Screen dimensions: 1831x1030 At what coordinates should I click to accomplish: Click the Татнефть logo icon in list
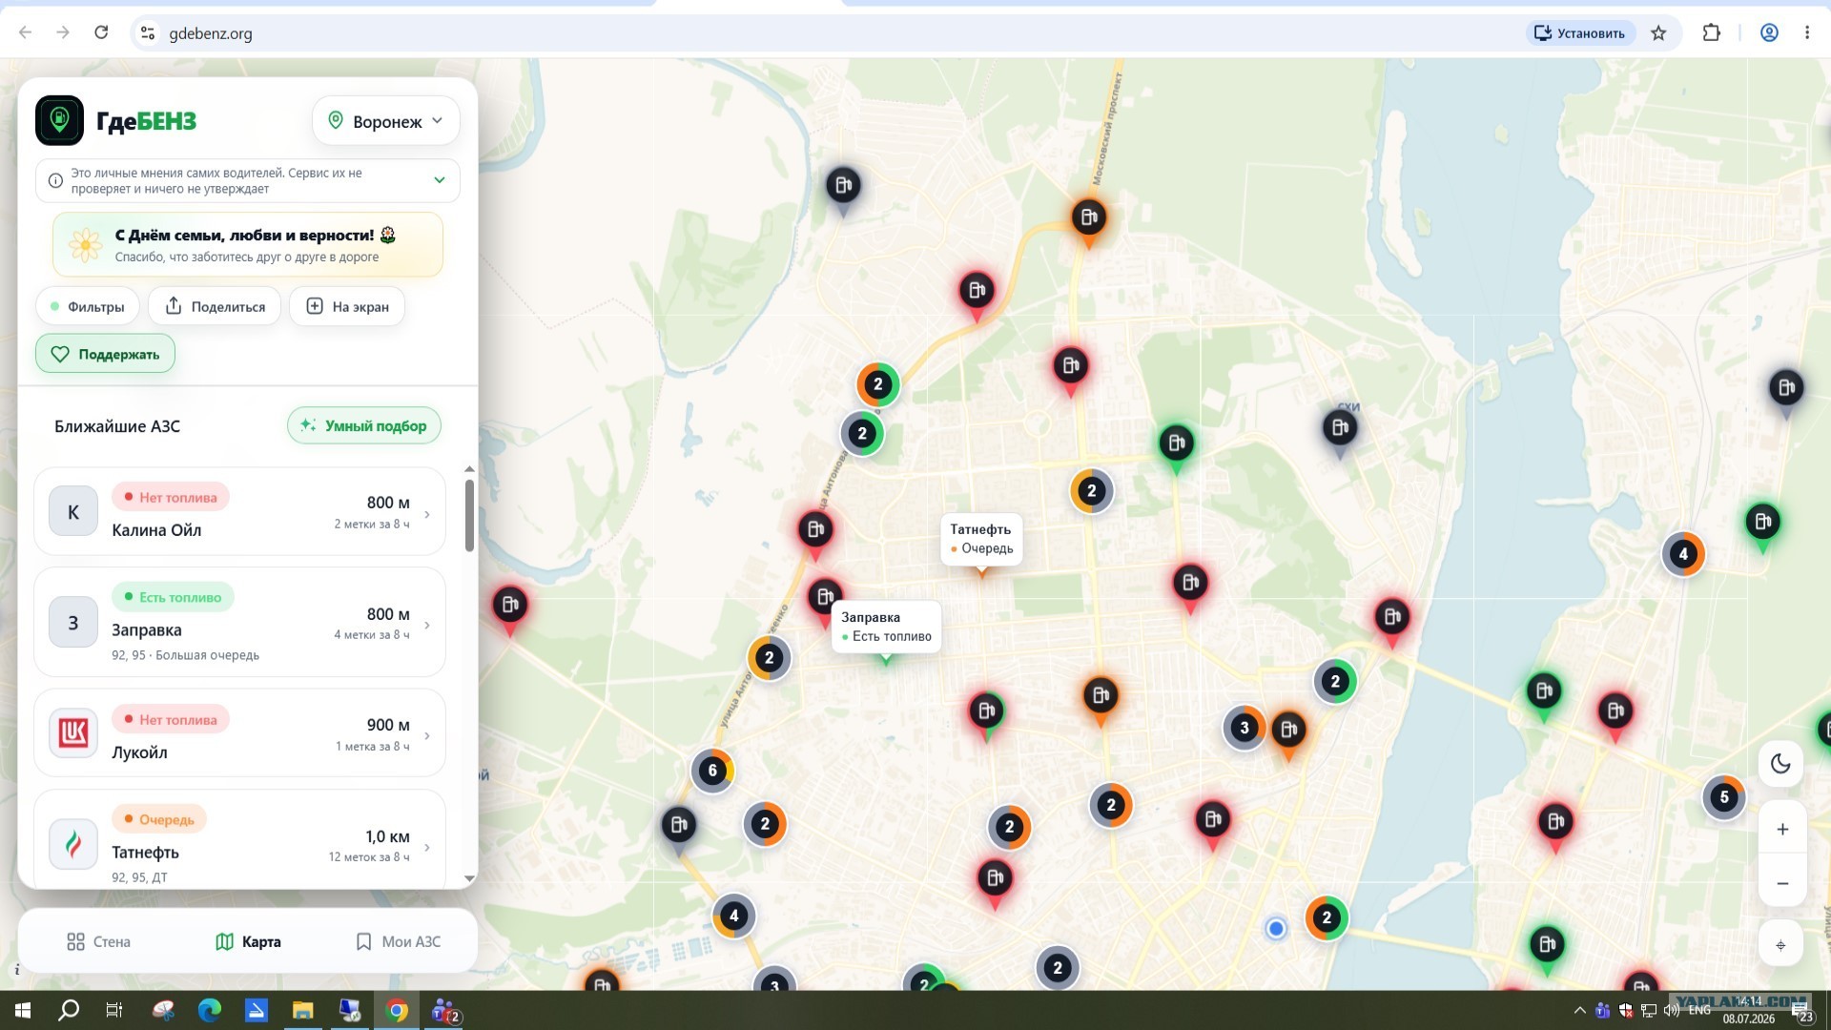(x=73, y=843)
